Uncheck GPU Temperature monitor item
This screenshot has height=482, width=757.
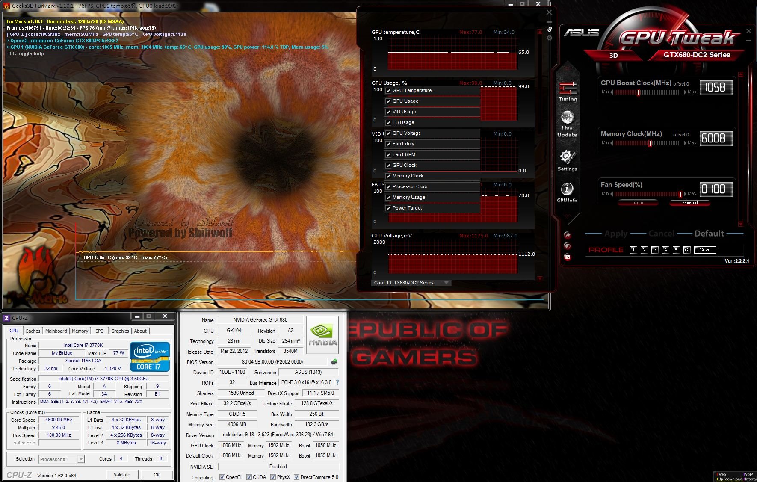(x=388, y=91)
